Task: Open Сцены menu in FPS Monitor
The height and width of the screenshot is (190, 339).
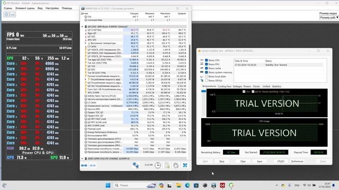Action: [x=8, y=8]
